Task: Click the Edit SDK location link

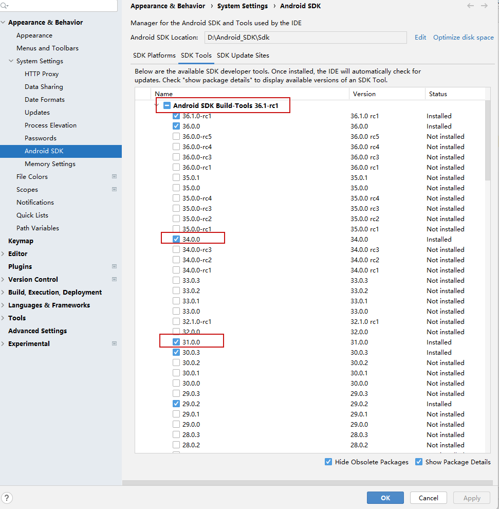Action: coord(420,38)
